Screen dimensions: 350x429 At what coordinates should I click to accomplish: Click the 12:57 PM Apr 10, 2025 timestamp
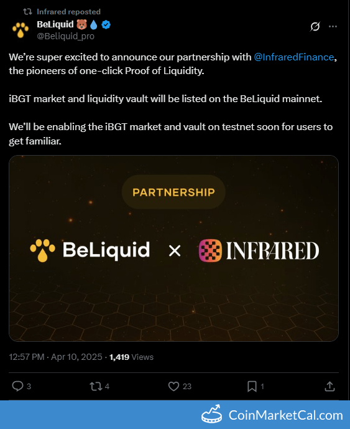(x=55, y=357)
